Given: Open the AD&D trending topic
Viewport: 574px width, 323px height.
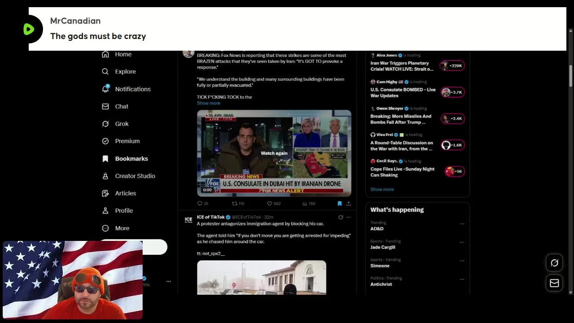Looking at the screenshot, I should (x=377, y=229).
